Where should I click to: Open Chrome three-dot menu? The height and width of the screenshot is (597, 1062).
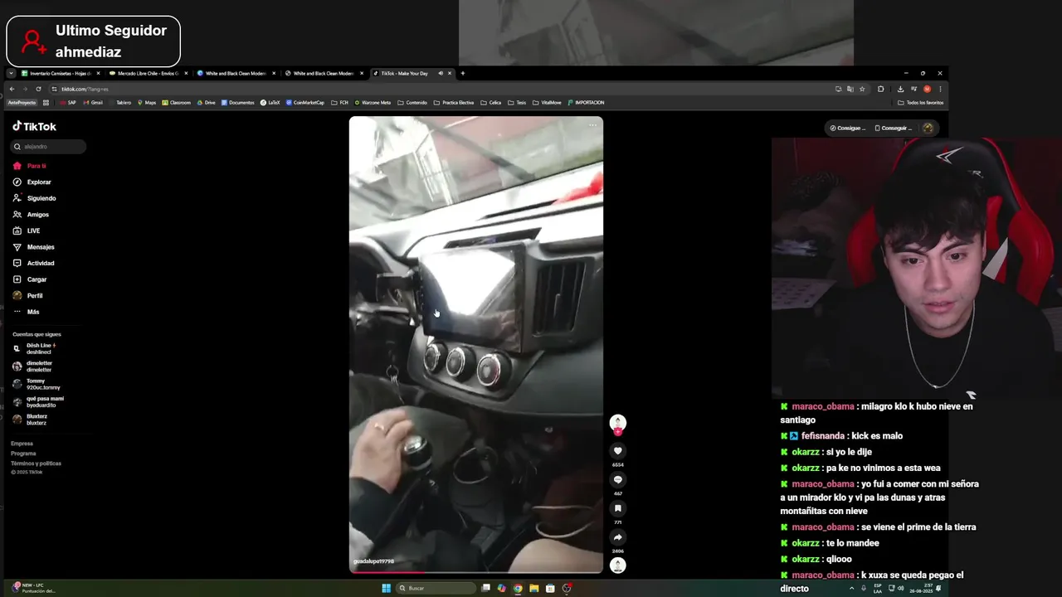click(939, 89)
